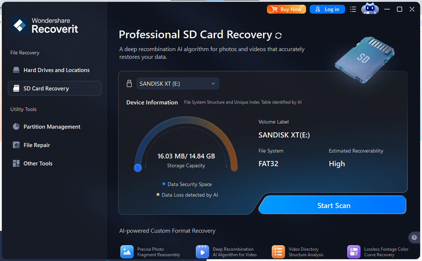Click Lossless Footage Color Curve Recovery label
This screenshot has height=261, width=422.
386,252
